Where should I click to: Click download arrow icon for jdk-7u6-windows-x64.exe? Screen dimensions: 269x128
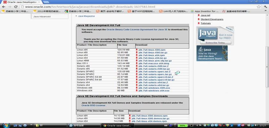pyautogui.click(x=137, y=91)
